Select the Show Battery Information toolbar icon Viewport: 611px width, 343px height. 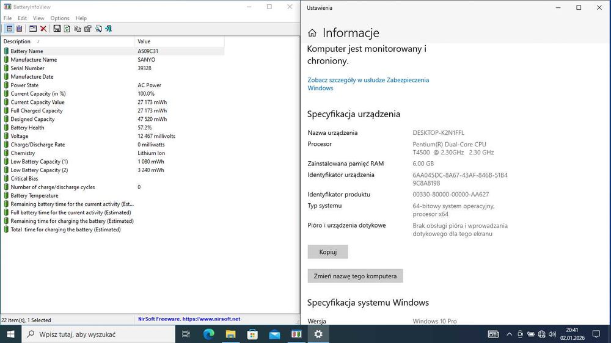coord(9,29)
